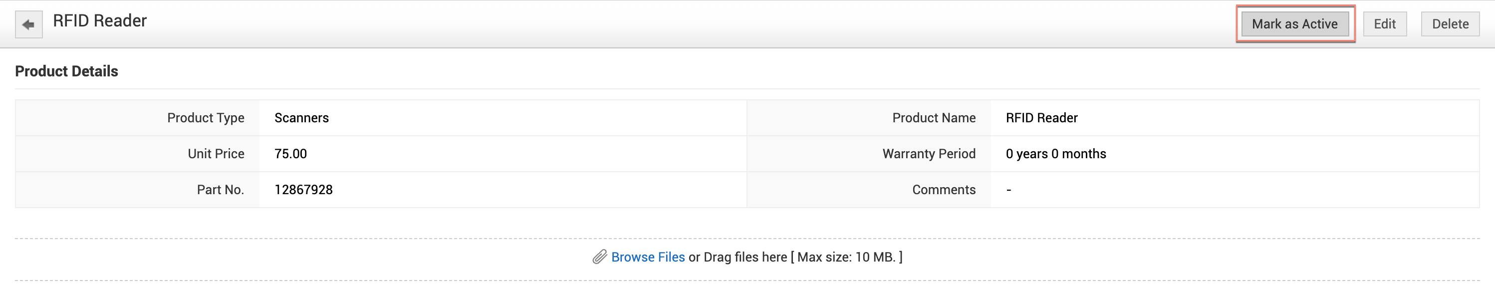
Task: Click the Warranty Period label
Action: (x=929, y=154)
